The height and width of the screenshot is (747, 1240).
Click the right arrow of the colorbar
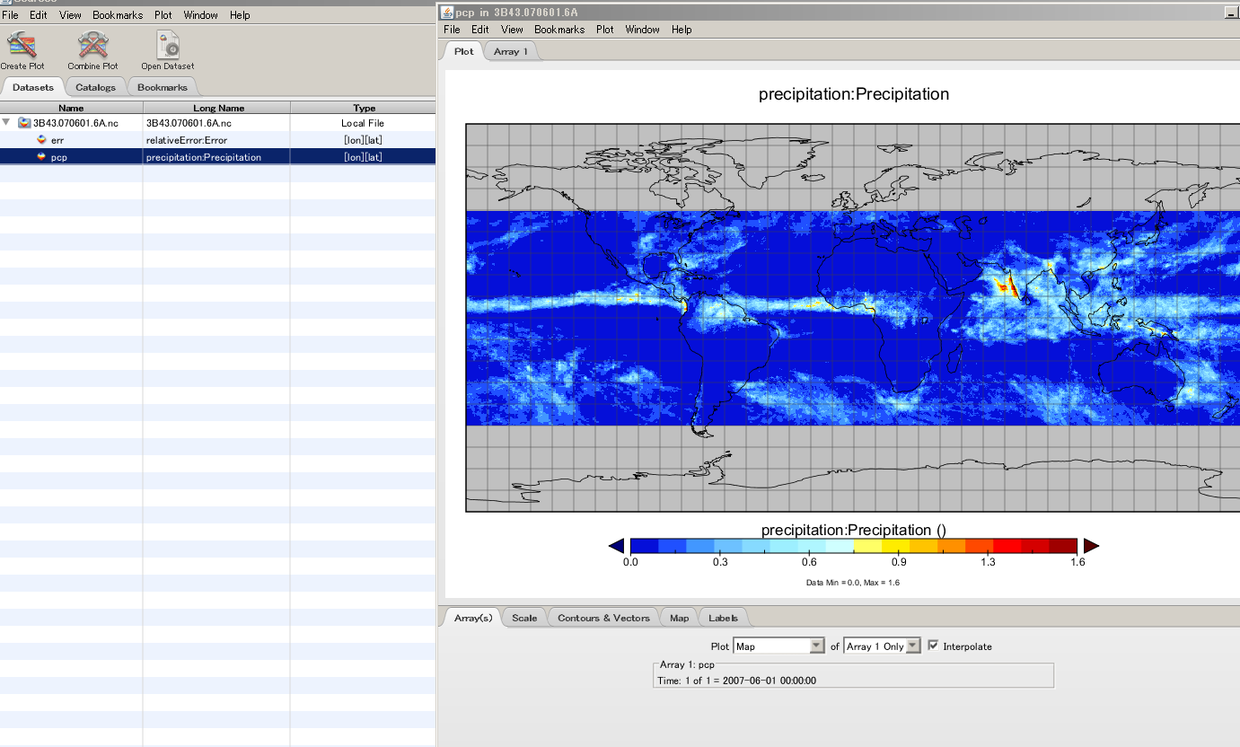pos(1091,546)
